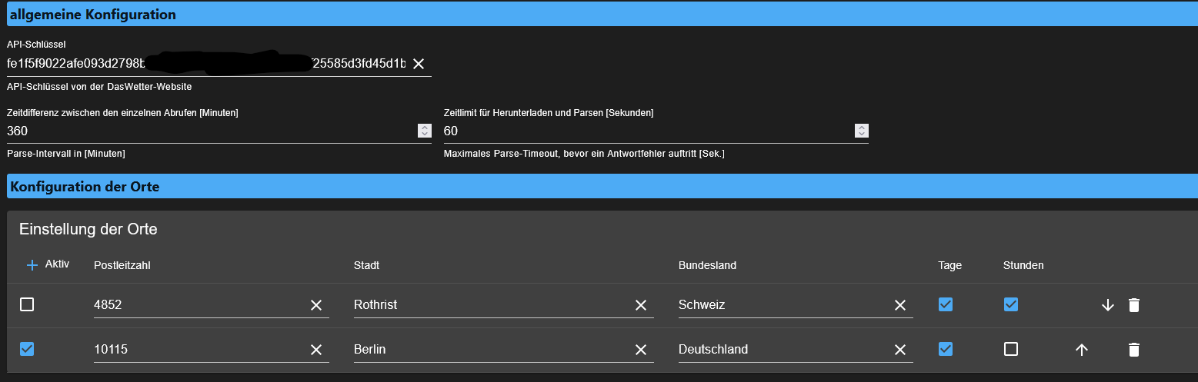Delete the Rothrist row
The width and height of the screenshot is (1198, 382).
click(1133, 305)
